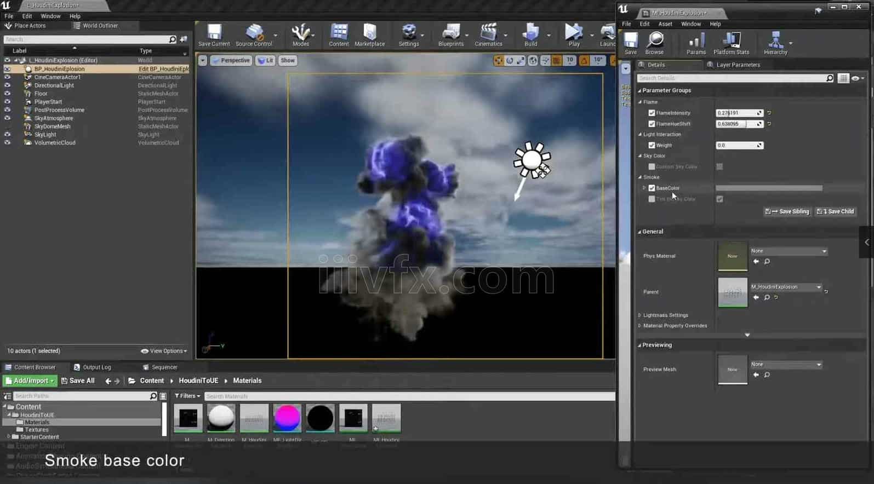Save the material in material editor
Viewport: 874px width, 484px height.
(631, 43)
